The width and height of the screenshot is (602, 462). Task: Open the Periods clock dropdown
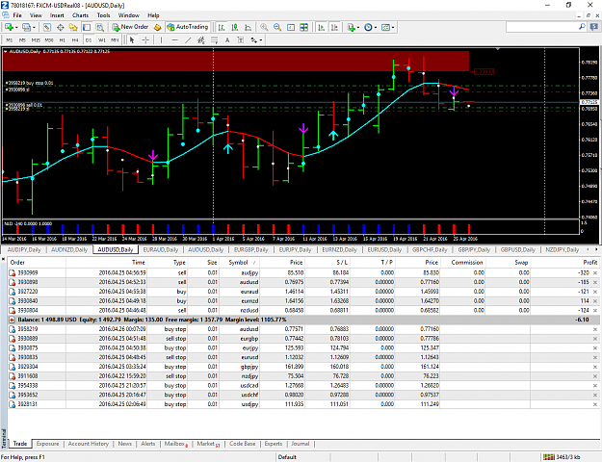[370, 27]
